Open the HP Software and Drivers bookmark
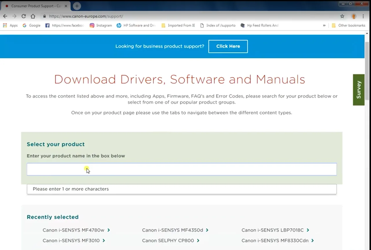371x250 pixels. pyautogui.click(x=136, y=26)
